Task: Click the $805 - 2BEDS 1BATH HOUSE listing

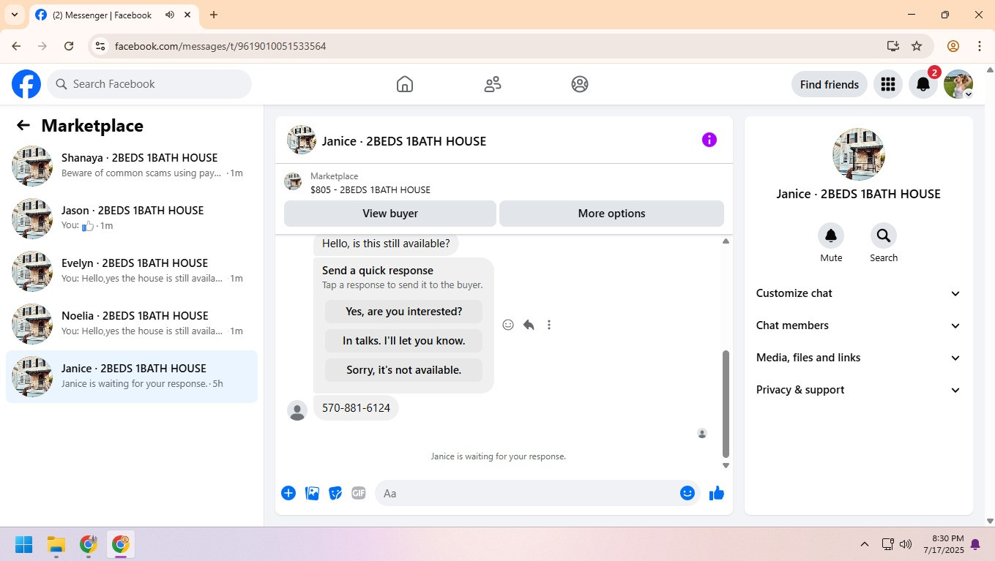Action: [370, 190]
